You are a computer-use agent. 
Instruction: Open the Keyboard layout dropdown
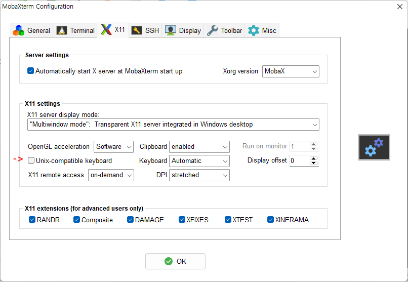(x=199, y=161)
